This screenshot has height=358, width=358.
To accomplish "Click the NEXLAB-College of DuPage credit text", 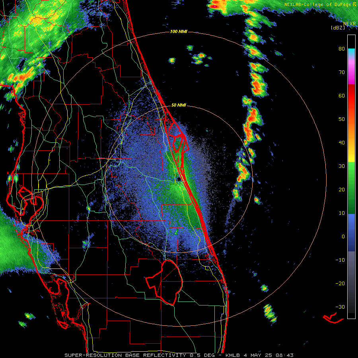I will click(320, 4).
